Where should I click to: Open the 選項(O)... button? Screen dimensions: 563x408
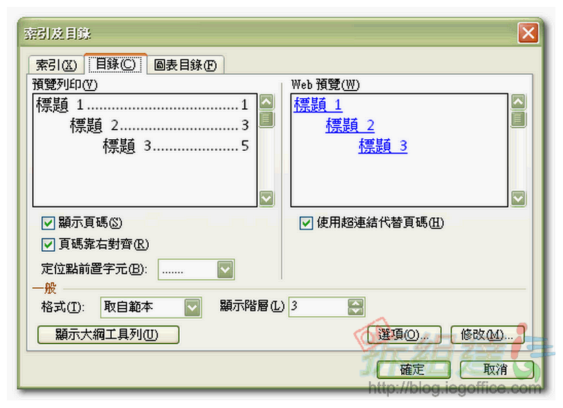click(x=405, y=335)
